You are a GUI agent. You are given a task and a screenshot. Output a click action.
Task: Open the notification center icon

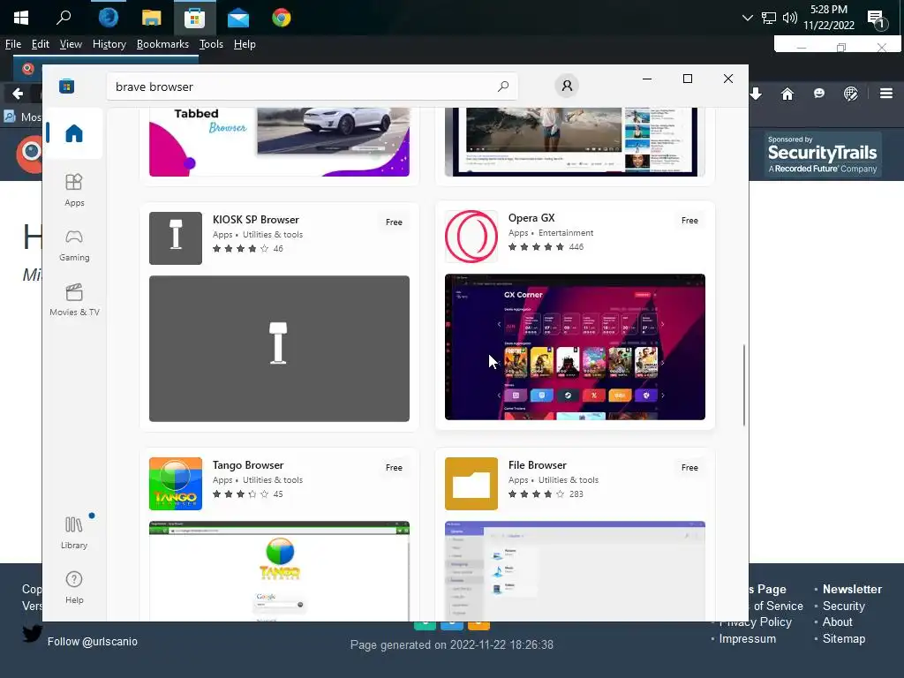click(877, 19)
